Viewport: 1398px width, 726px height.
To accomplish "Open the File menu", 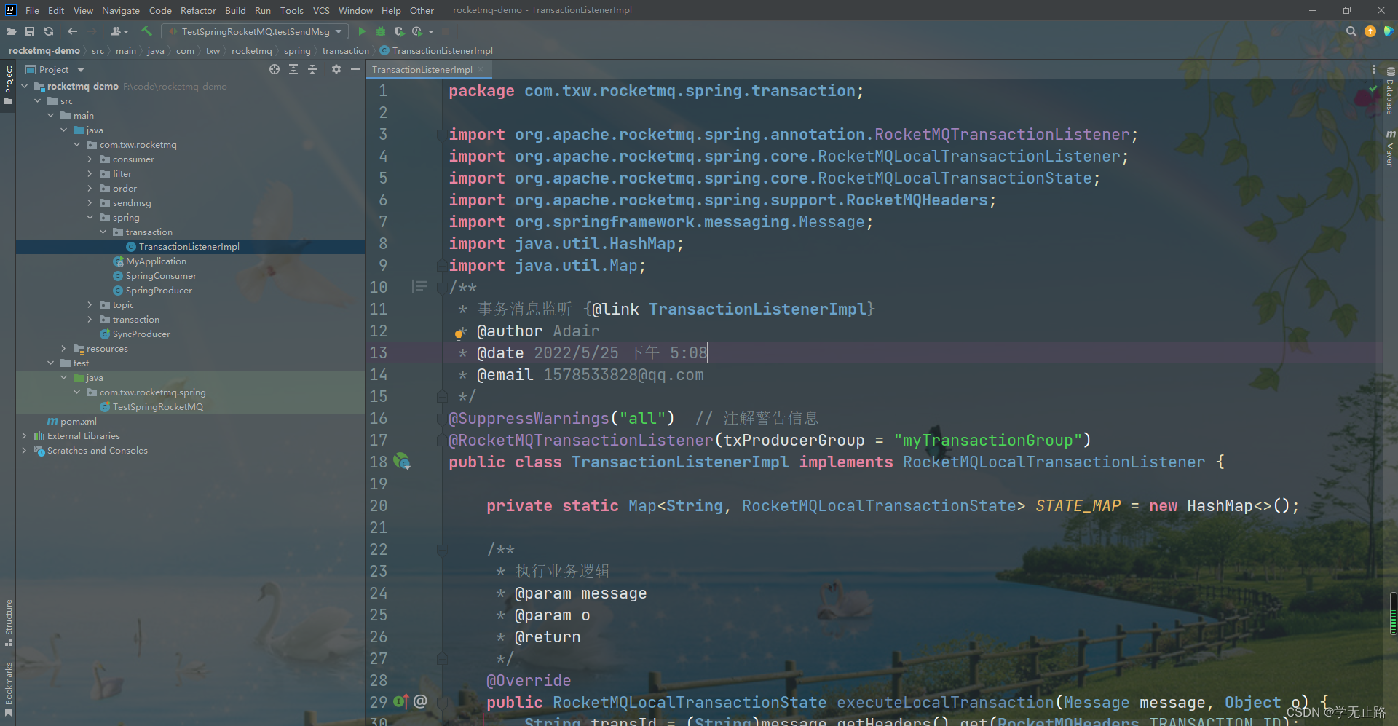I will point(32,10).
